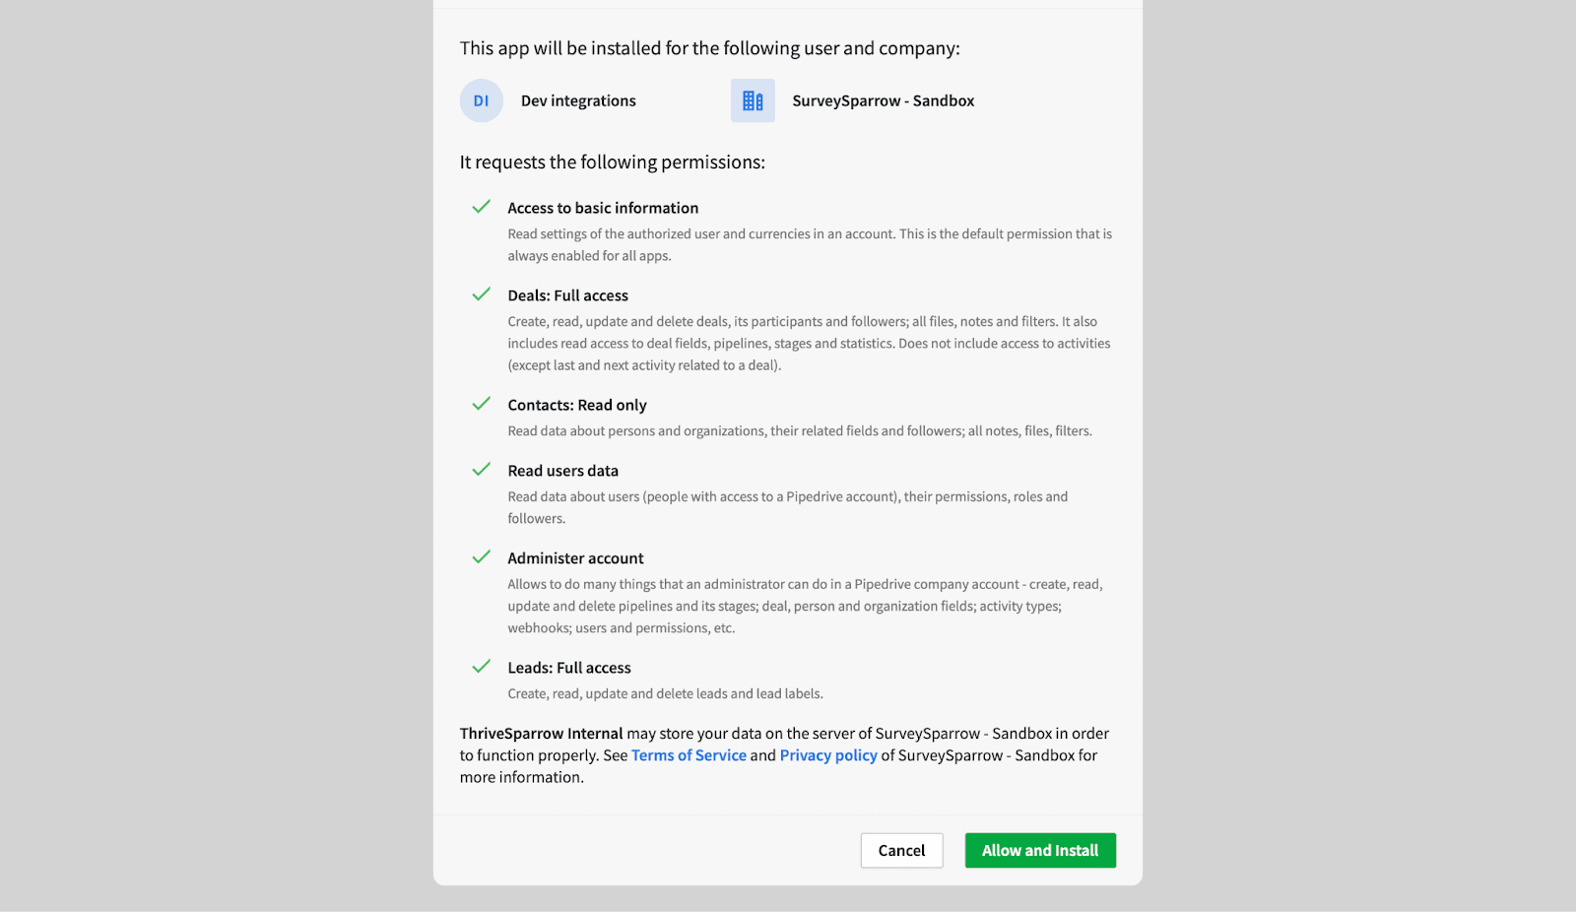Open the Privacy policy link
The width and height of the screenshot is (1576, 912).
828,755
